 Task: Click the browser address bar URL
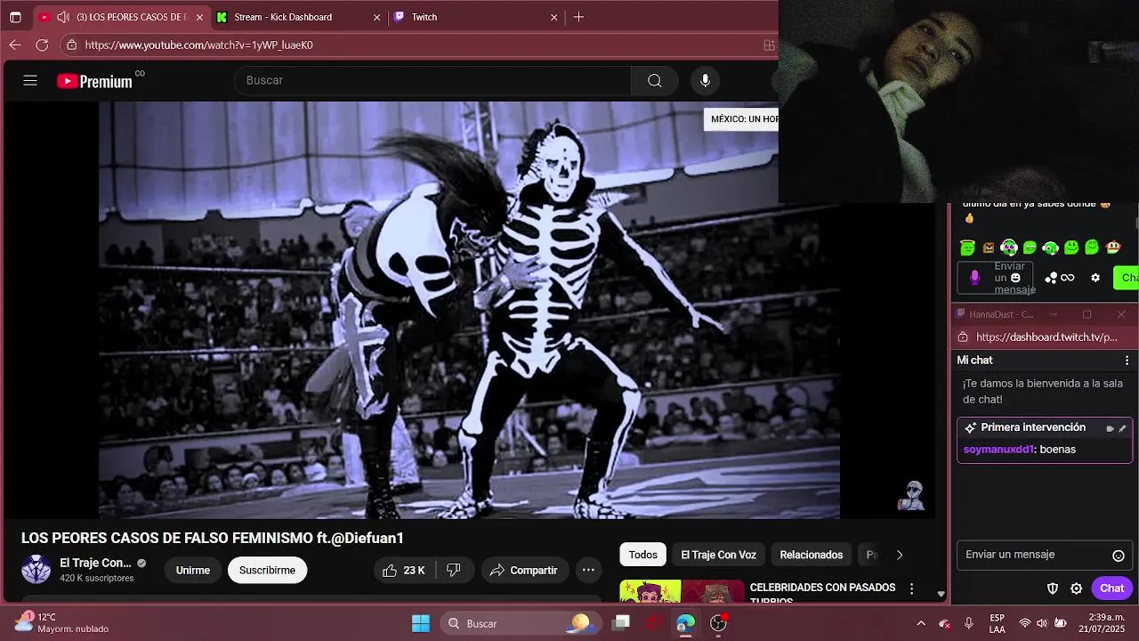(x=198, y=45)
